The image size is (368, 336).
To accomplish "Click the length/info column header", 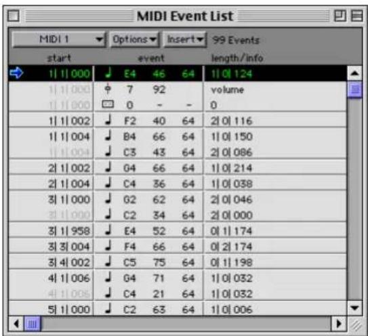I will click(x=237, y=58).
